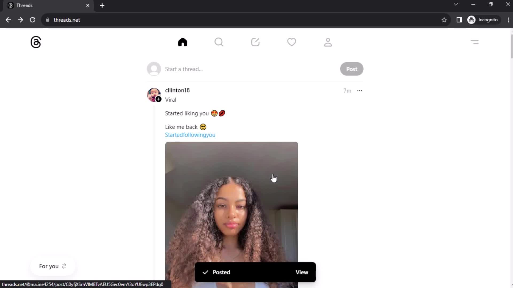Open the profile icon on Threads
The image size is (513, 288).
328,42
